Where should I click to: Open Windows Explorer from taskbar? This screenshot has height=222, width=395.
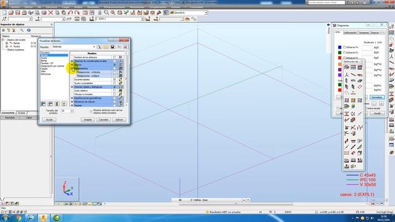click(31, 218)
